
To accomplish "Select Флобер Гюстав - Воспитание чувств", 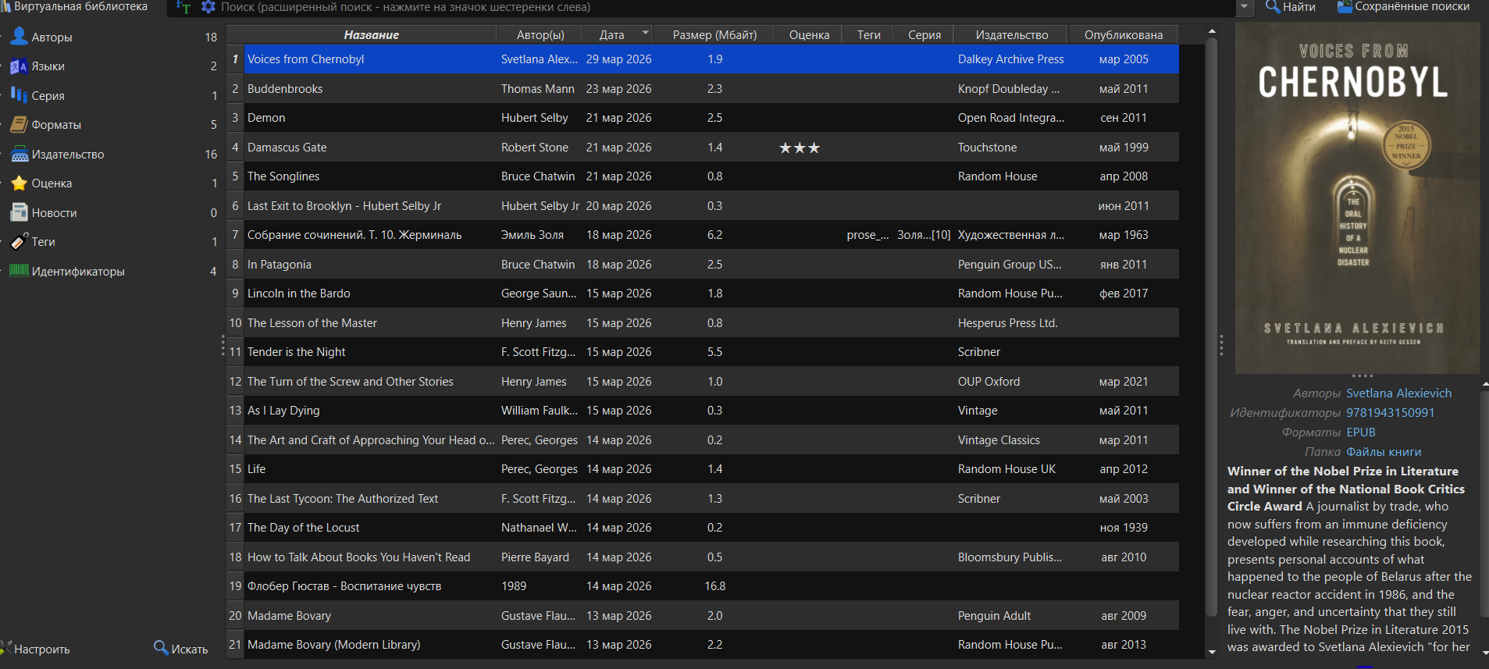I will [x=344, y=586].
